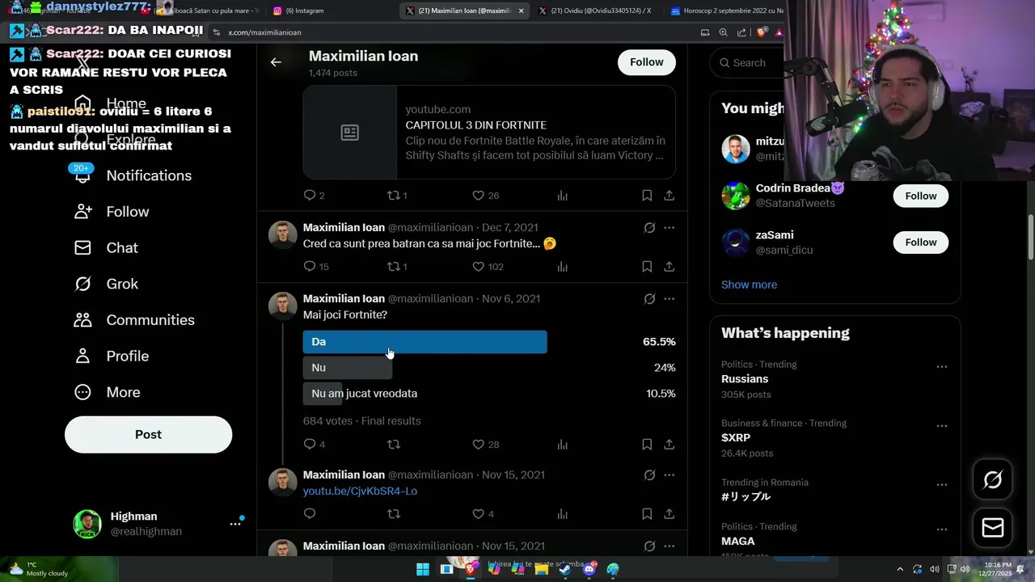
Task: View analytics of the CAPITOLUL 3 post
Action: point(563,196)
